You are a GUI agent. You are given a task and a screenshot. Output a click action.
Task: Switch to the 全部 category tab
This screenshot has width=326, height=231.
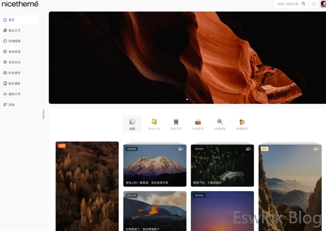[x=132, y=124]
